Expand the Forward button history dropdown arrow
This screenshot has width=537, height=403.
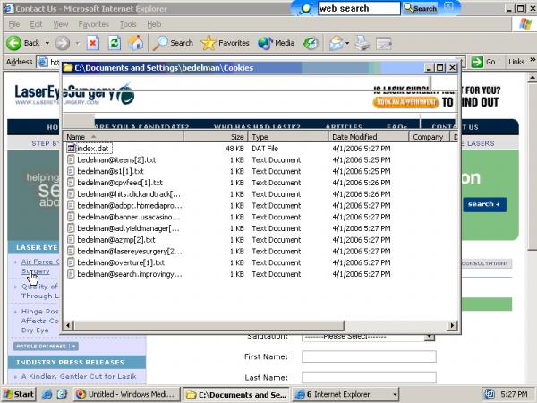pyautogui.click(x=78, y=43)
